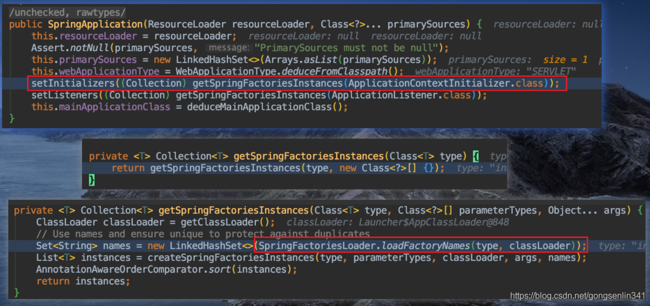Click the 'return' keyword in the middle snippet
The image size is (650, 306).
128,168
